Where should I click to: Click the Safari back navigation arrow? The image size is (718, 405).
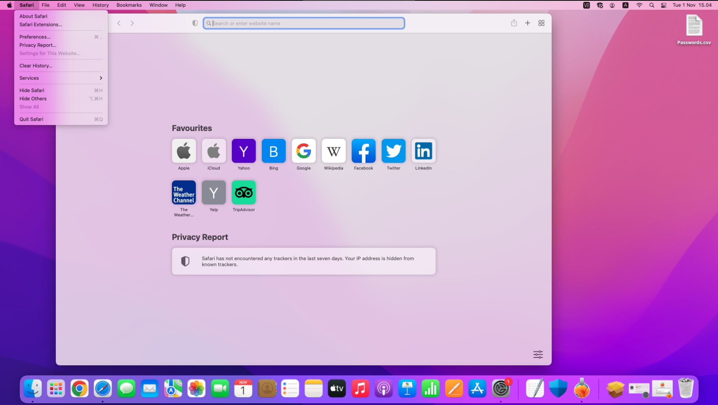(119, 23)
